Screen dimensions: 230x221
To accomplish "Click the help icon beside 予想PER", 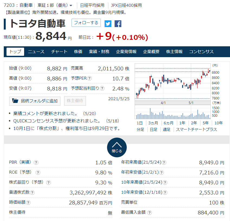I will [x=89, y=78].
